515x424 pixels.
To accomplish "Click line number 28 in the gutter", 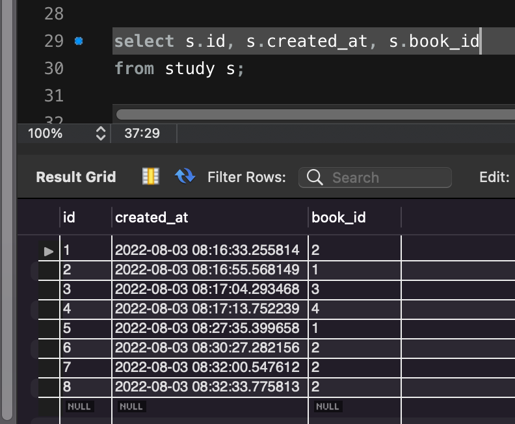I will pos(54,14).
